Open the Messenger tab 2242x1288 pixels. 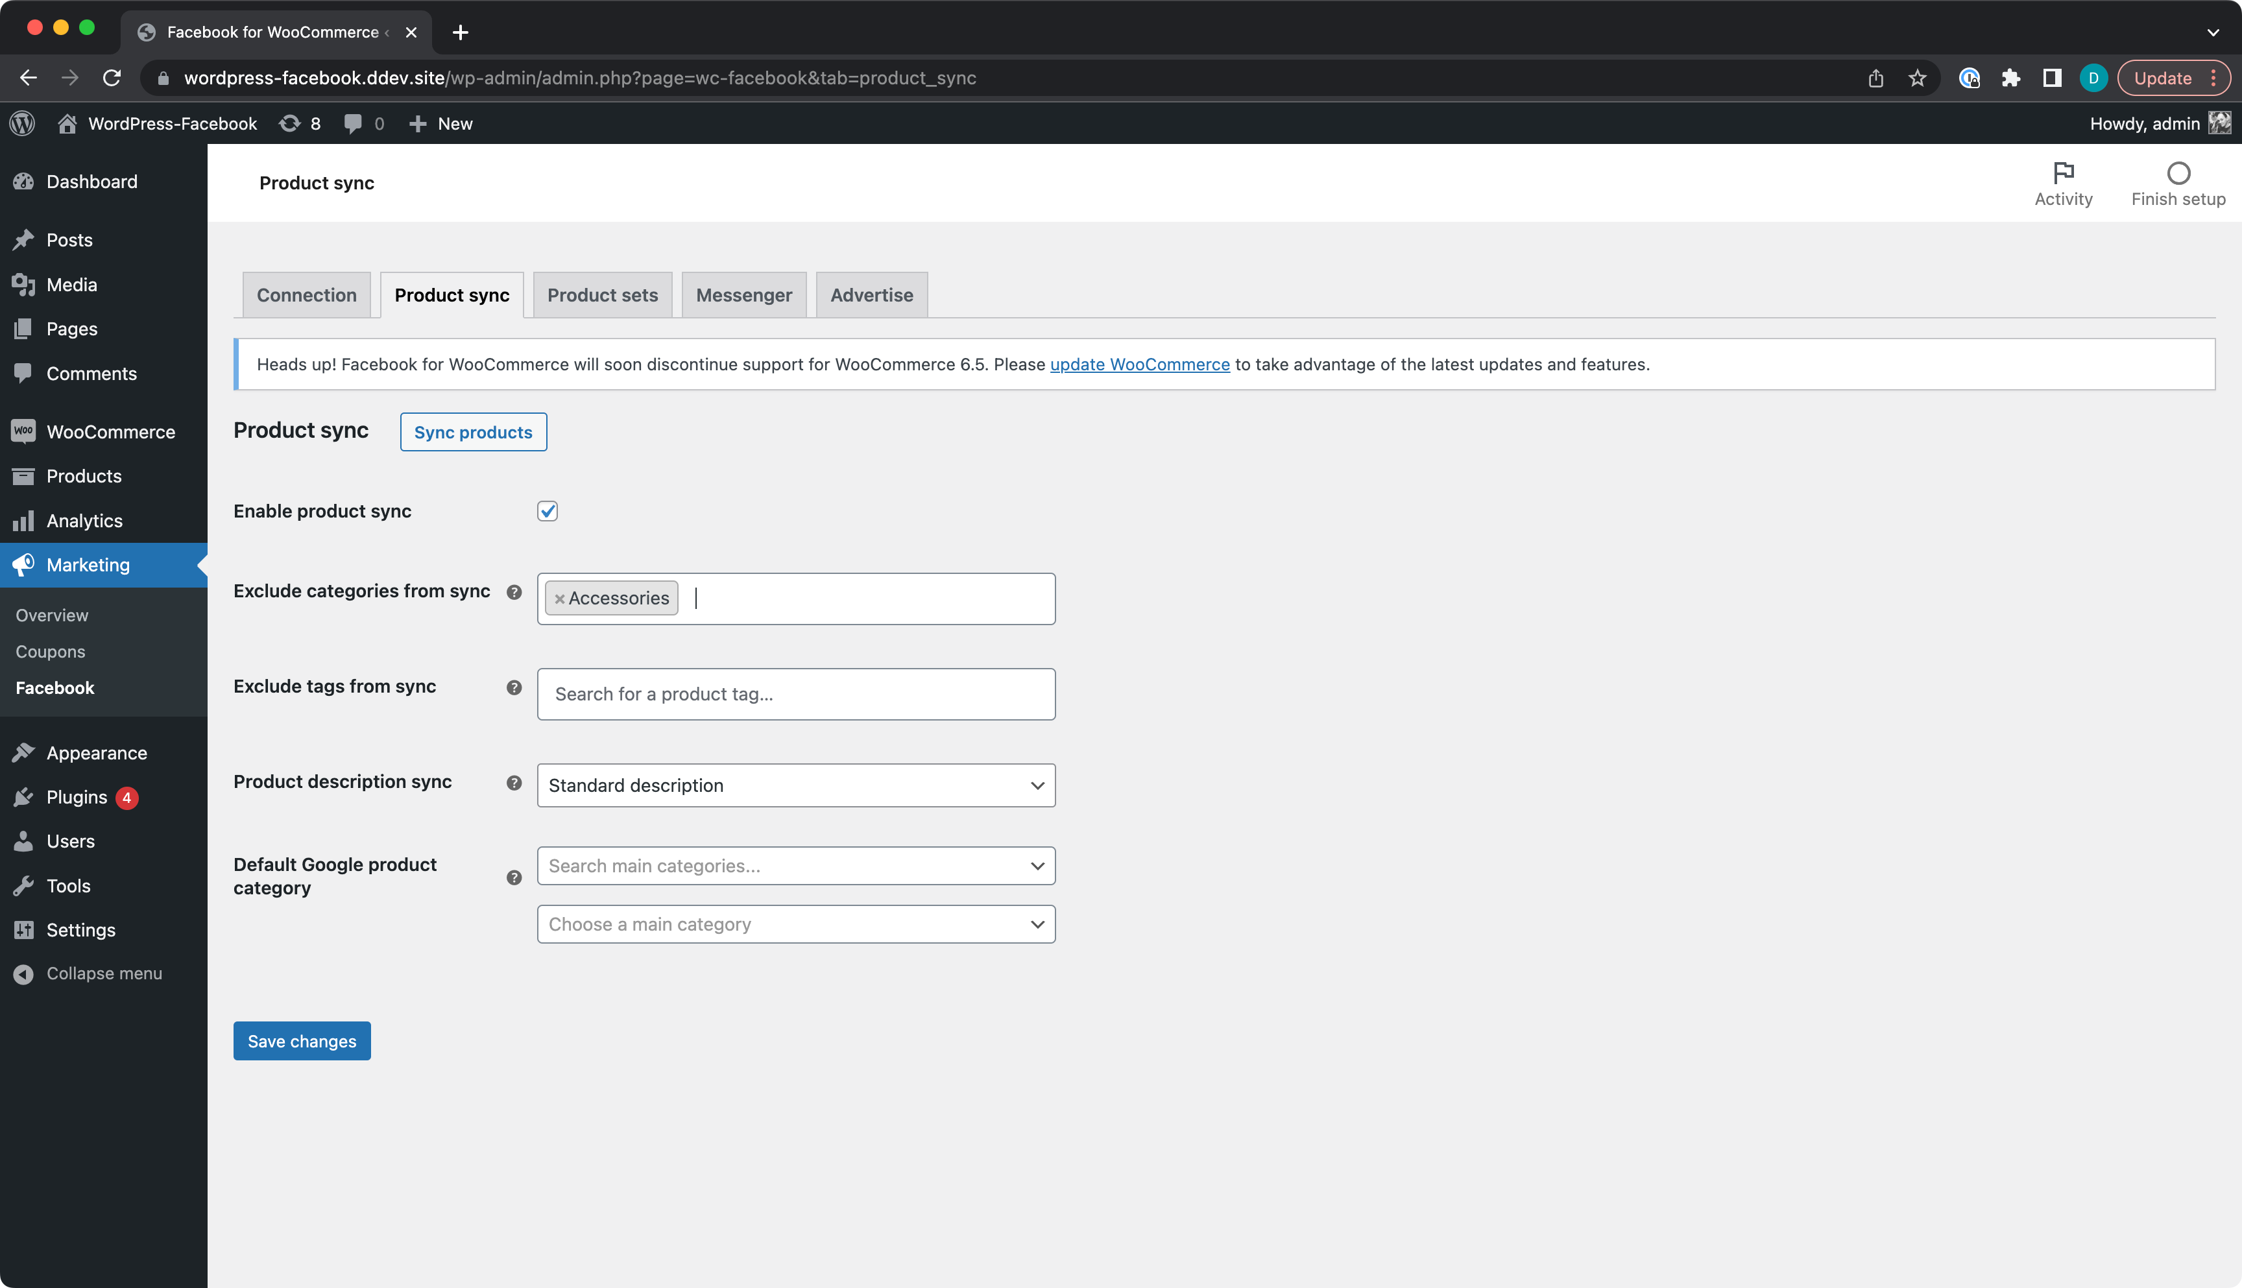(743, 294)
